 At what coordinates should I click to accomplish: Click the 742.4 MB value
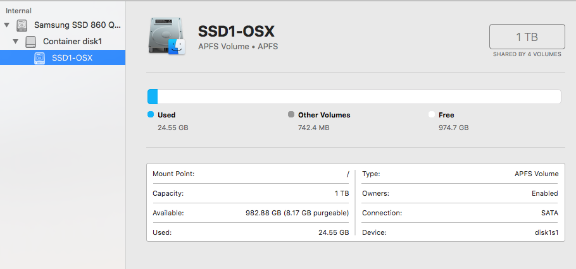[x=314, y=128]
